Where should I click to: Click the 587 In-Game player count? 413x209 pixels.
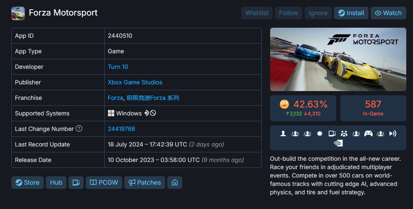click(x=373, y=108)
